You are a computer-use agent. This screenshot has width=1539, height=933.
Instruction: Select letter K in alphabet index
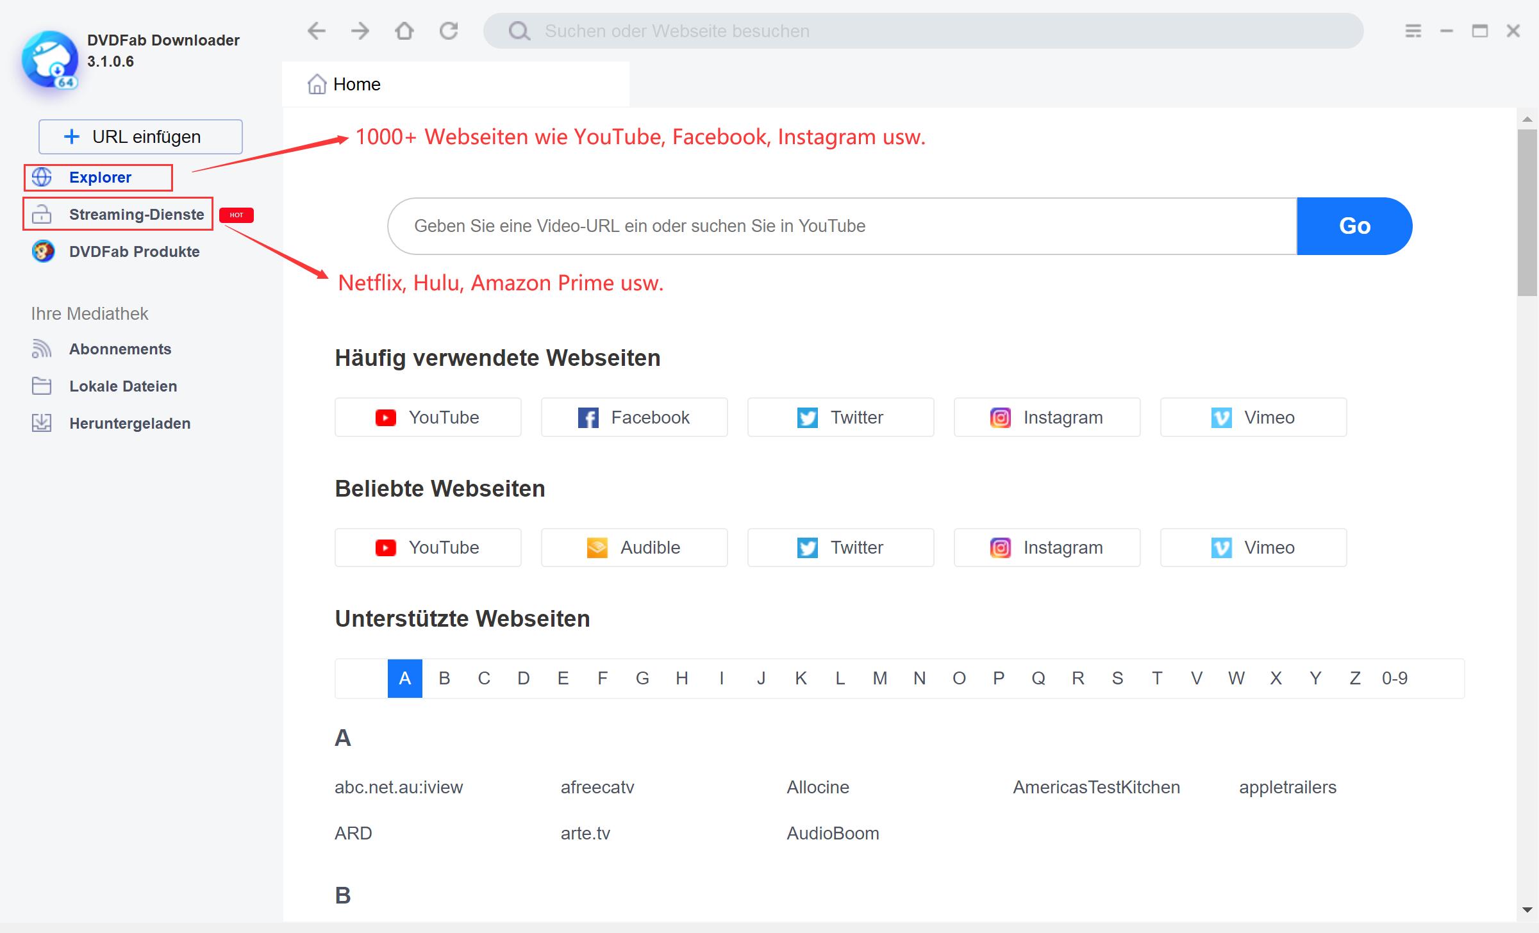[801, 678]
